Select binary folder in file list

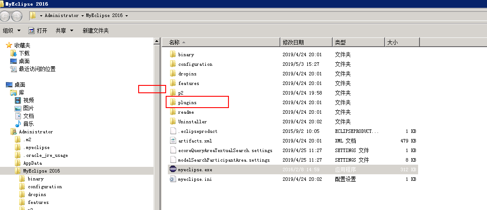[x=186, y=54]
